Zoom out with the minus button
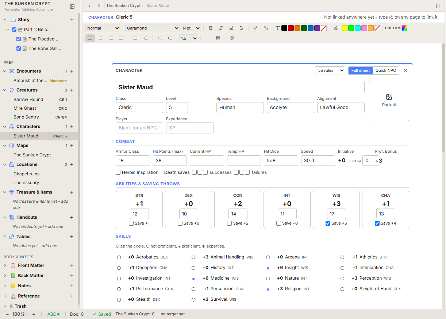Viewport: 446px width, 319px height. tap(7, 314)
